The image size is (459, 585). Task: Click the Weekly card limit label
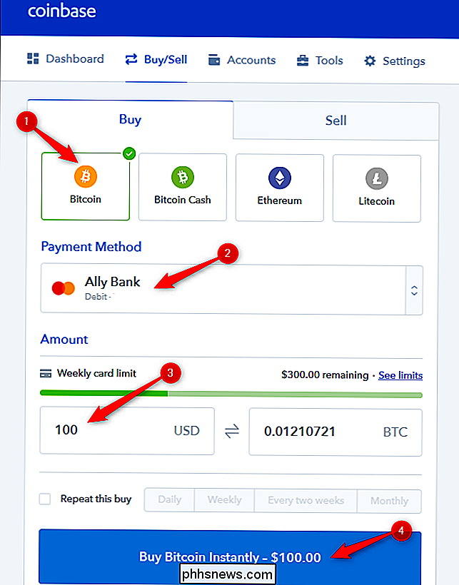click(96, 373)
